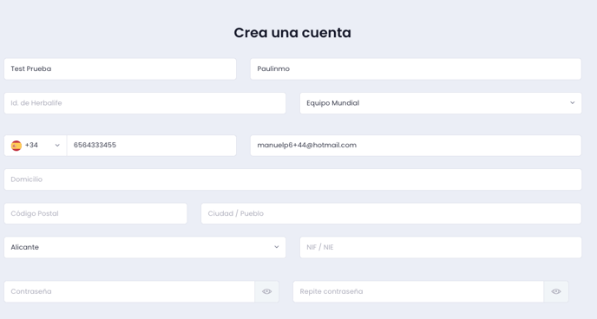Select the Paulinmo surname field
597x319 pixels.
(x=416, y=68)
